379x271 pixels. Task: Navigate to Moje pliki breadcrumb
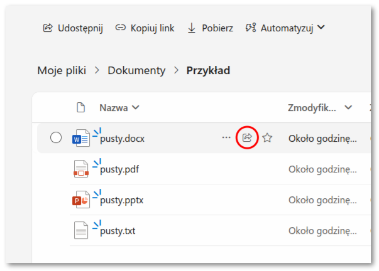tap(62, 70)
